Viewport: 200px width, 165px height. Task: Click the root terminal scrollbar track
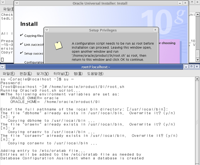point(197,123)
